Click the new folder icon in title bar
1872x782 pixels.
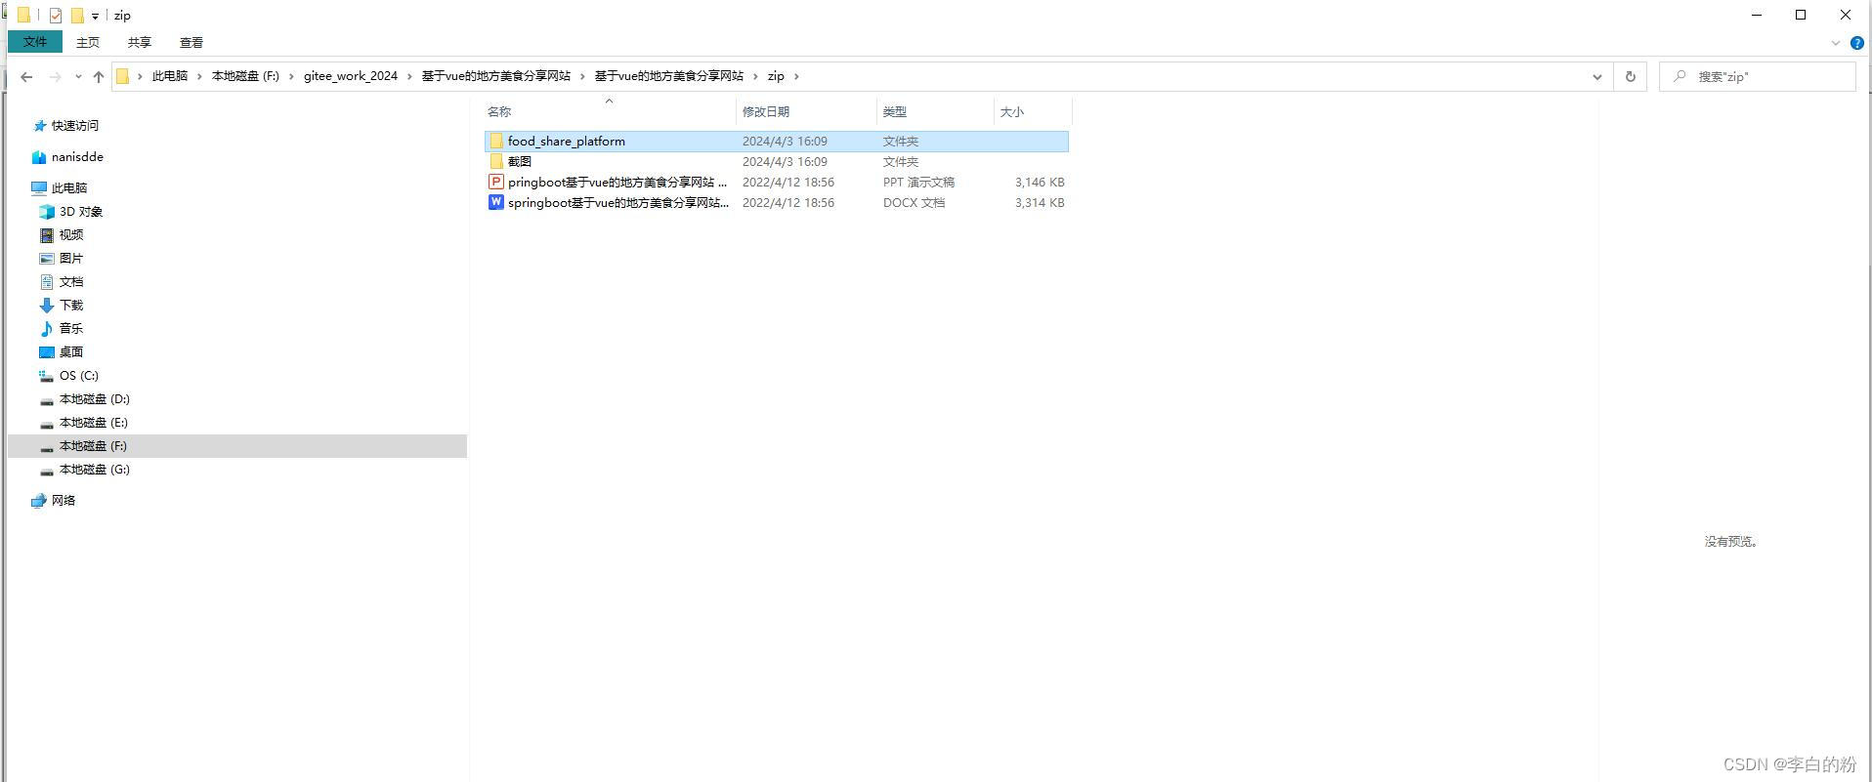pyautogui.click(x=77, y=16)
